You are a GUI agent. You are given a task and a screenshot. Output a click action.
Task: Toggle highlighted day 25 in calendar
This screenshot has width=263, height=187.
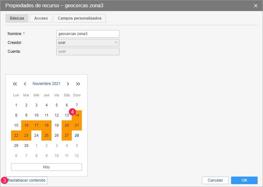point(46,136)
